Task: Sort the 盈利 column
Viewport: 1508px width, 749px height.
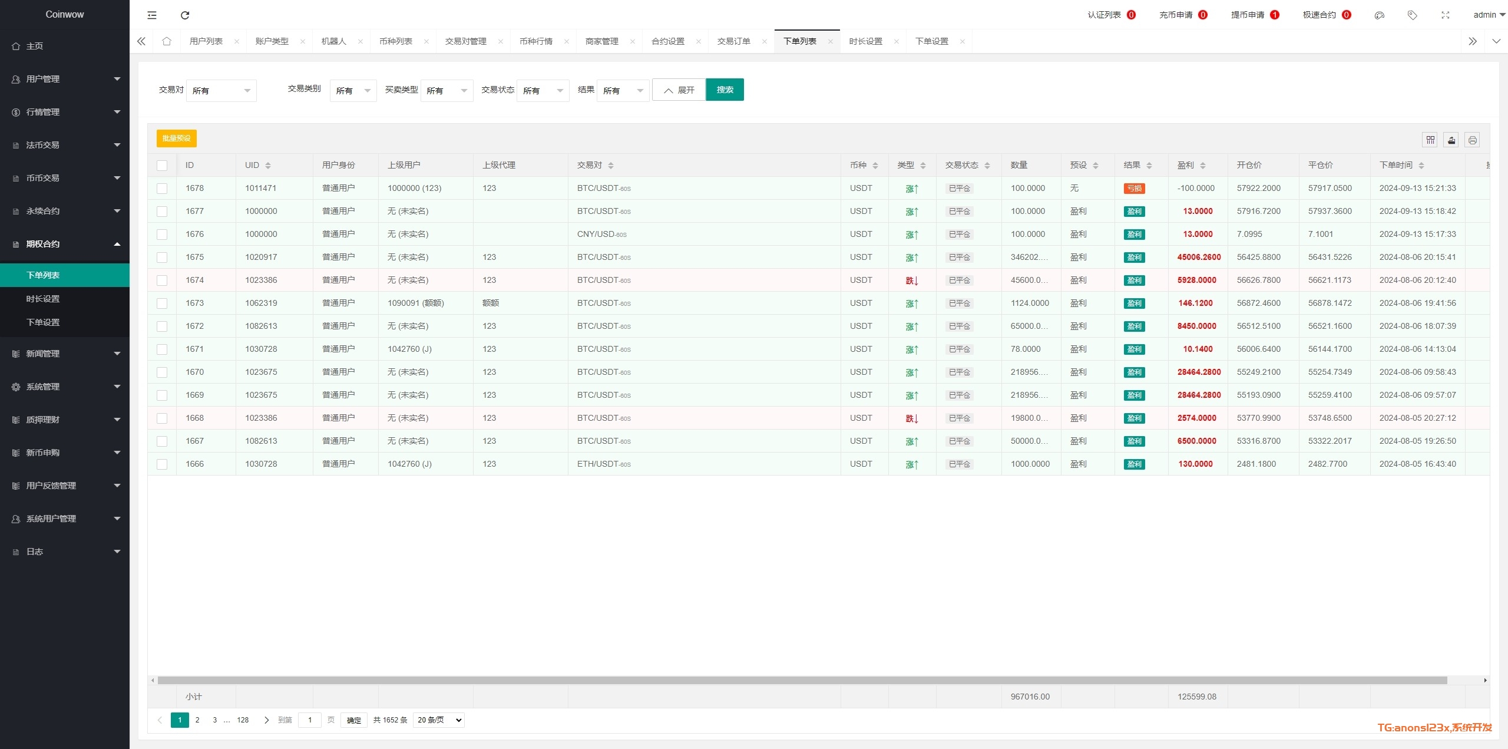Action: click(1203, 166)
